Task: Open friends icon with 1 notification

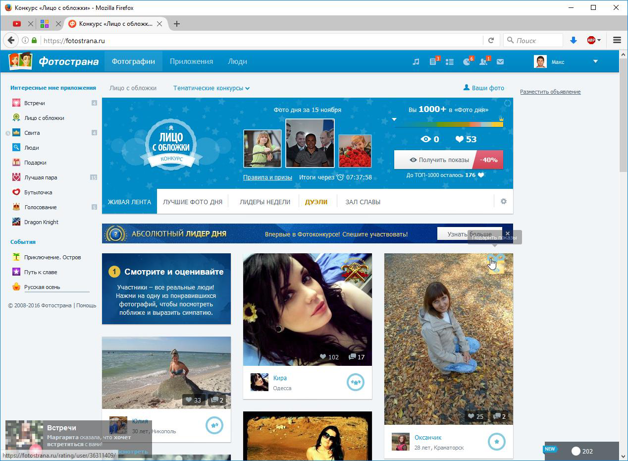Action: (483, 62)
